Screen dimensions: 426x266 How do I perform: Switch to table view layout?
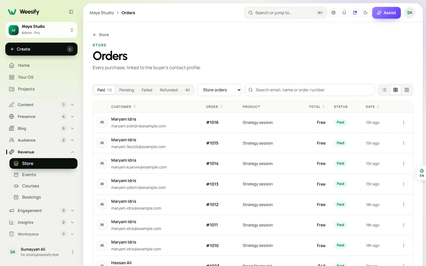396,90
